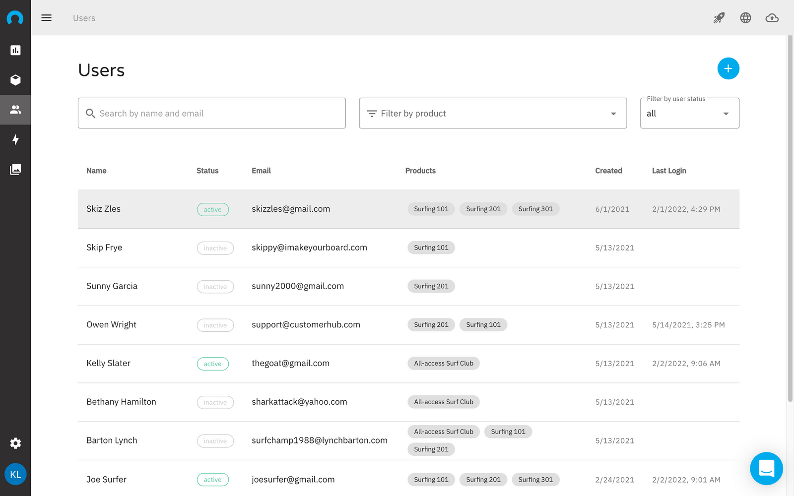Sort table by Name column header
Viewport: 794px width, 496px height.
pos(96,171)
